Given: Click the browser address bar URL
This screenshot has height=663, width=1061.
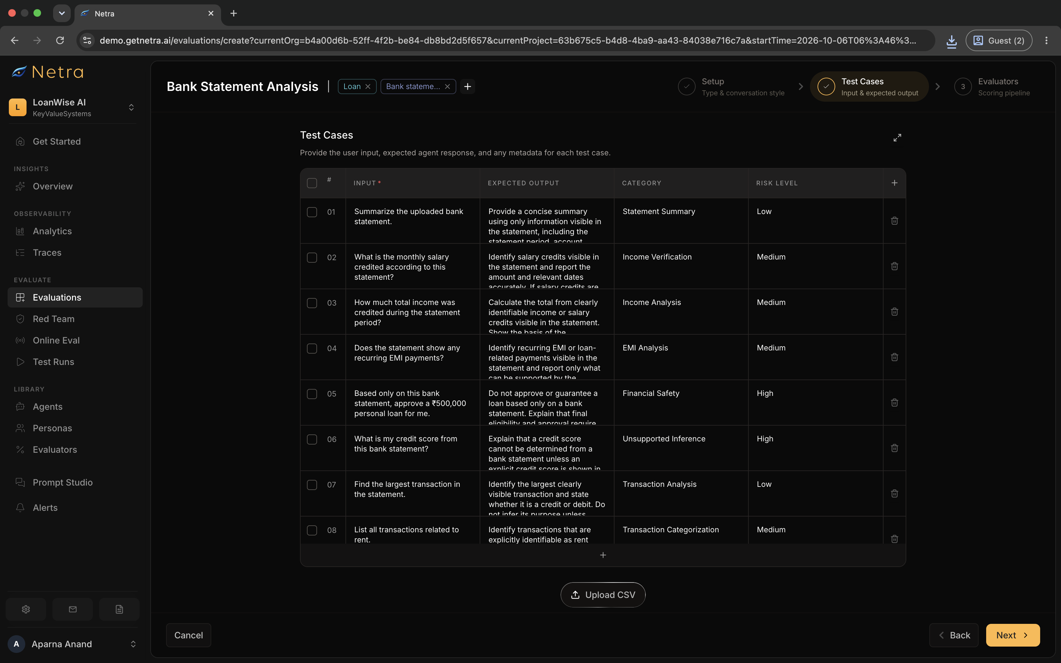Looking at the screenshot, I should click(x=508, y=40).
